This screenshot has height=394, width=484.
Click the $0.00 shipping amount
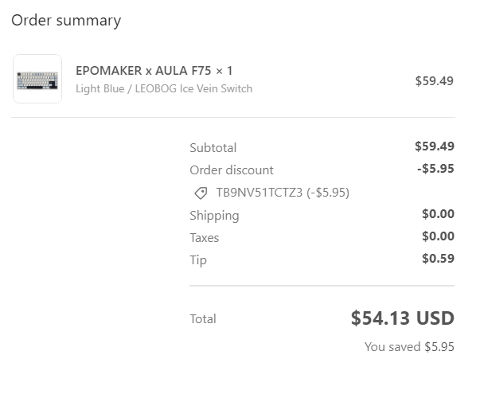(438, 214)
